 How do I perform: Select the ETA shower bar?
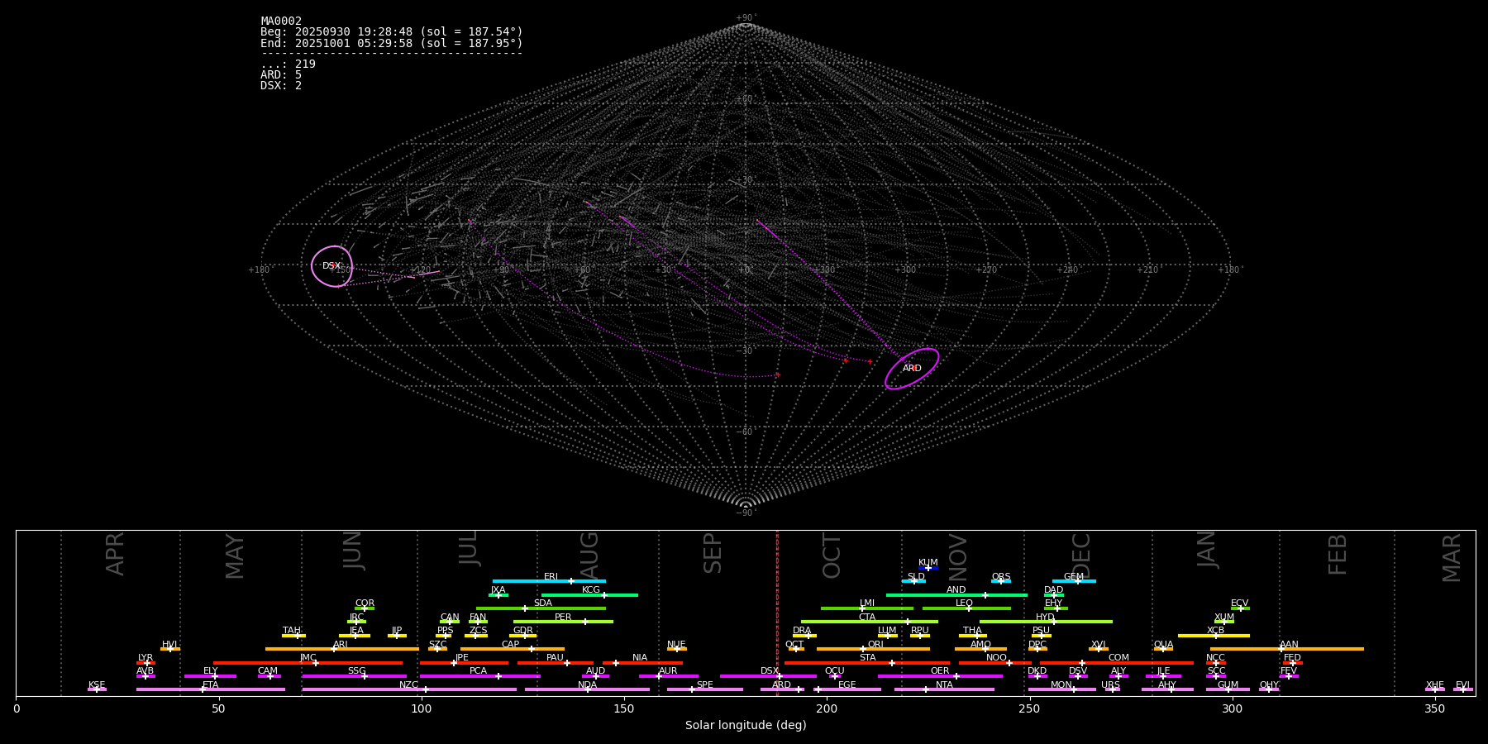coord(211,689)
